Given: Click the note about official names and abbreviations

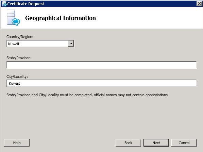Looking at the screenshot, I should pyautogui.click(x=87, y=95).
